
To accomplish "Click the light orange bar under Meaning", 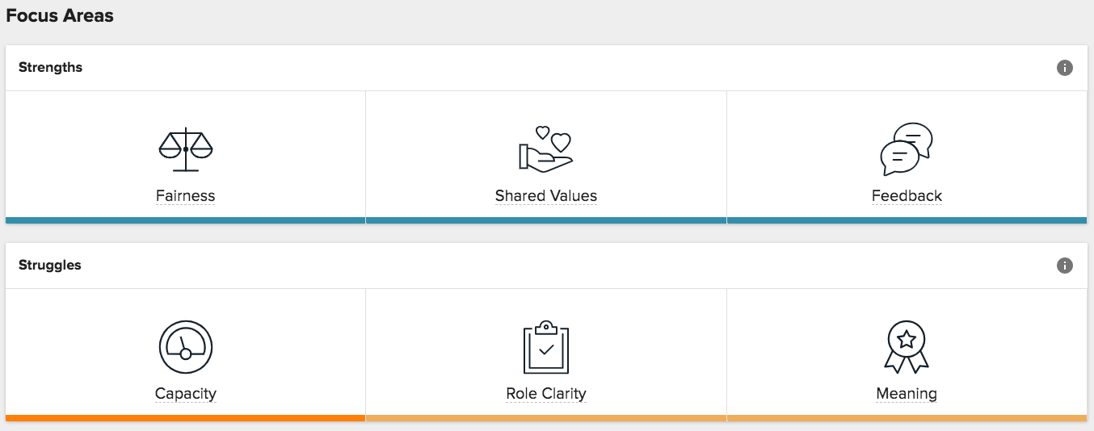I will click(907, 418).
